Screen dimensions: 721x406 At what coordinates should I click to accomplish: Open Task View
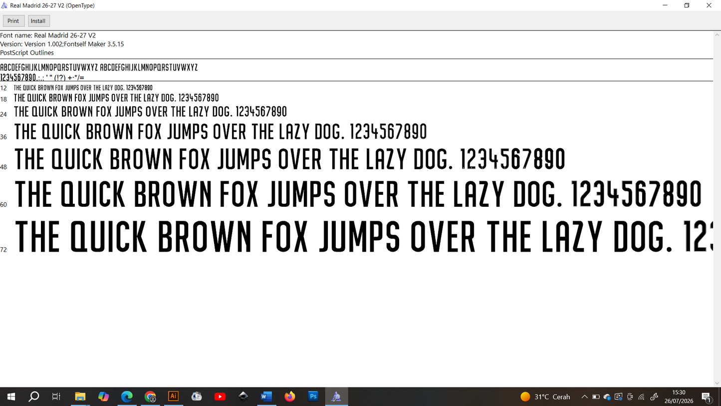56,397
